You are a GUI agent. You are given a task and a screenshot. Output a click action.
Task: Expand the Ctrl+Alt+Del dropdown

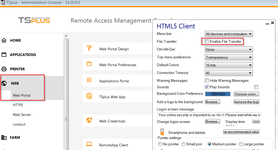tap(229, 49)
